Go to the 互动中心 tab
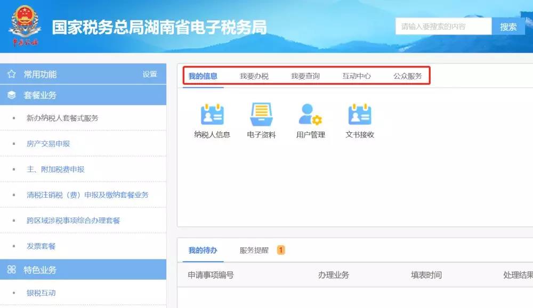 coord(357,76)
